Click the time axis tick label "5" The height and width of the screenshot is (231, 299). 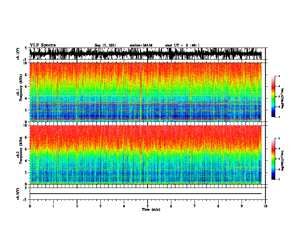pyautogui.click(x=148, y=206)
